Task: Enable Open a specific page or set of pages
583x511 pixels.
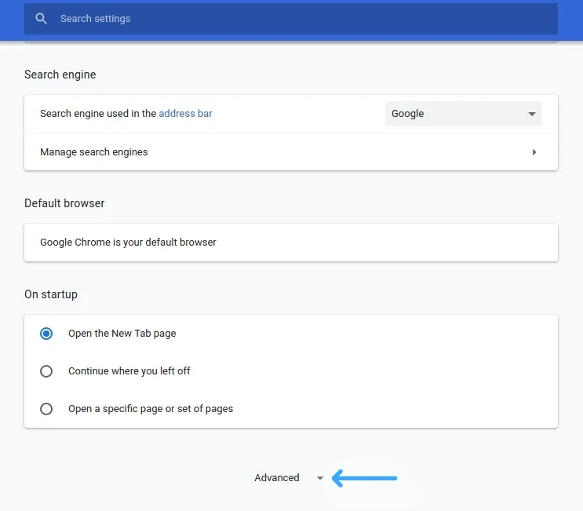Action: point(46,409)
